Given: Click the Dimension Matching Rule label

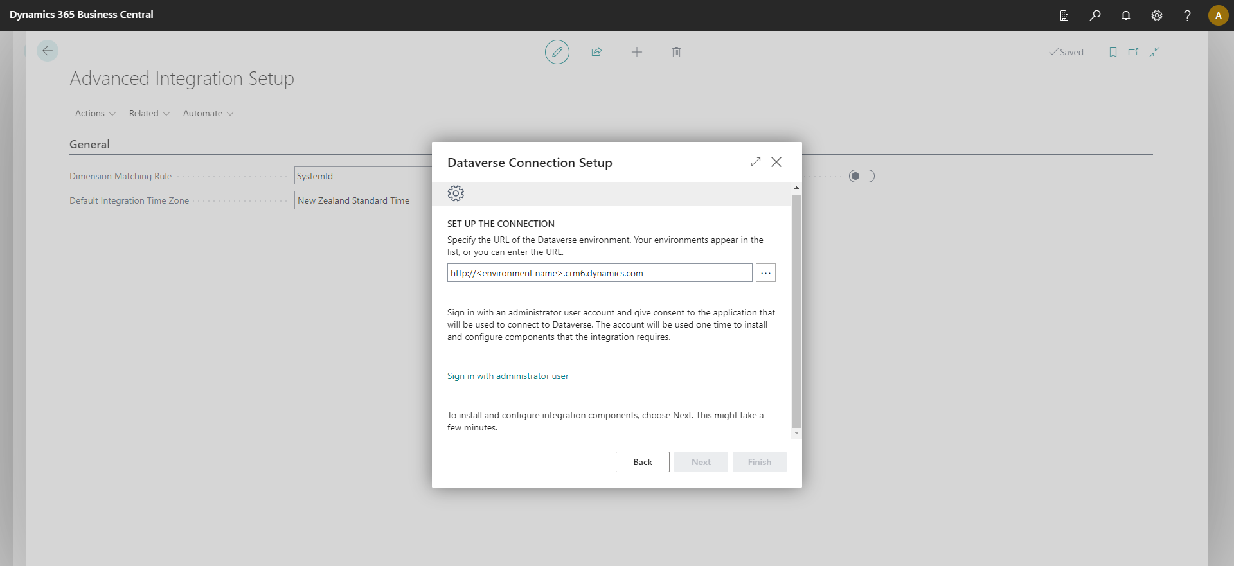Looking at the screenshot, I should point(121,176).
